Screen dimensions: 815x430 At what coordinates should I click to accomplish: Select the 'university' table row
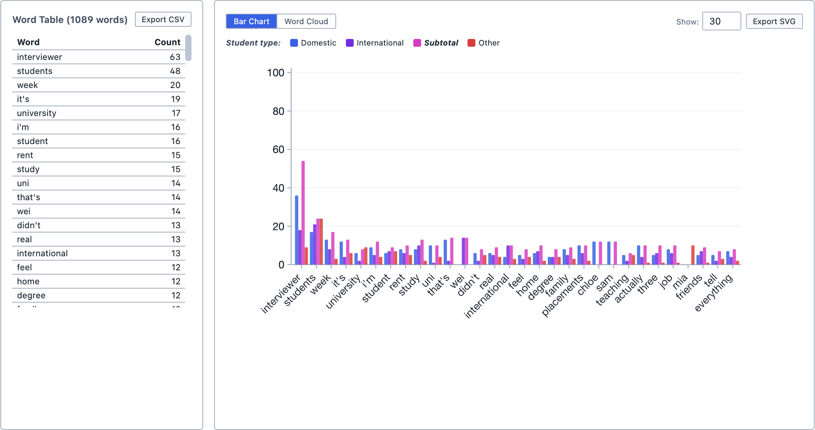point(99,113)
